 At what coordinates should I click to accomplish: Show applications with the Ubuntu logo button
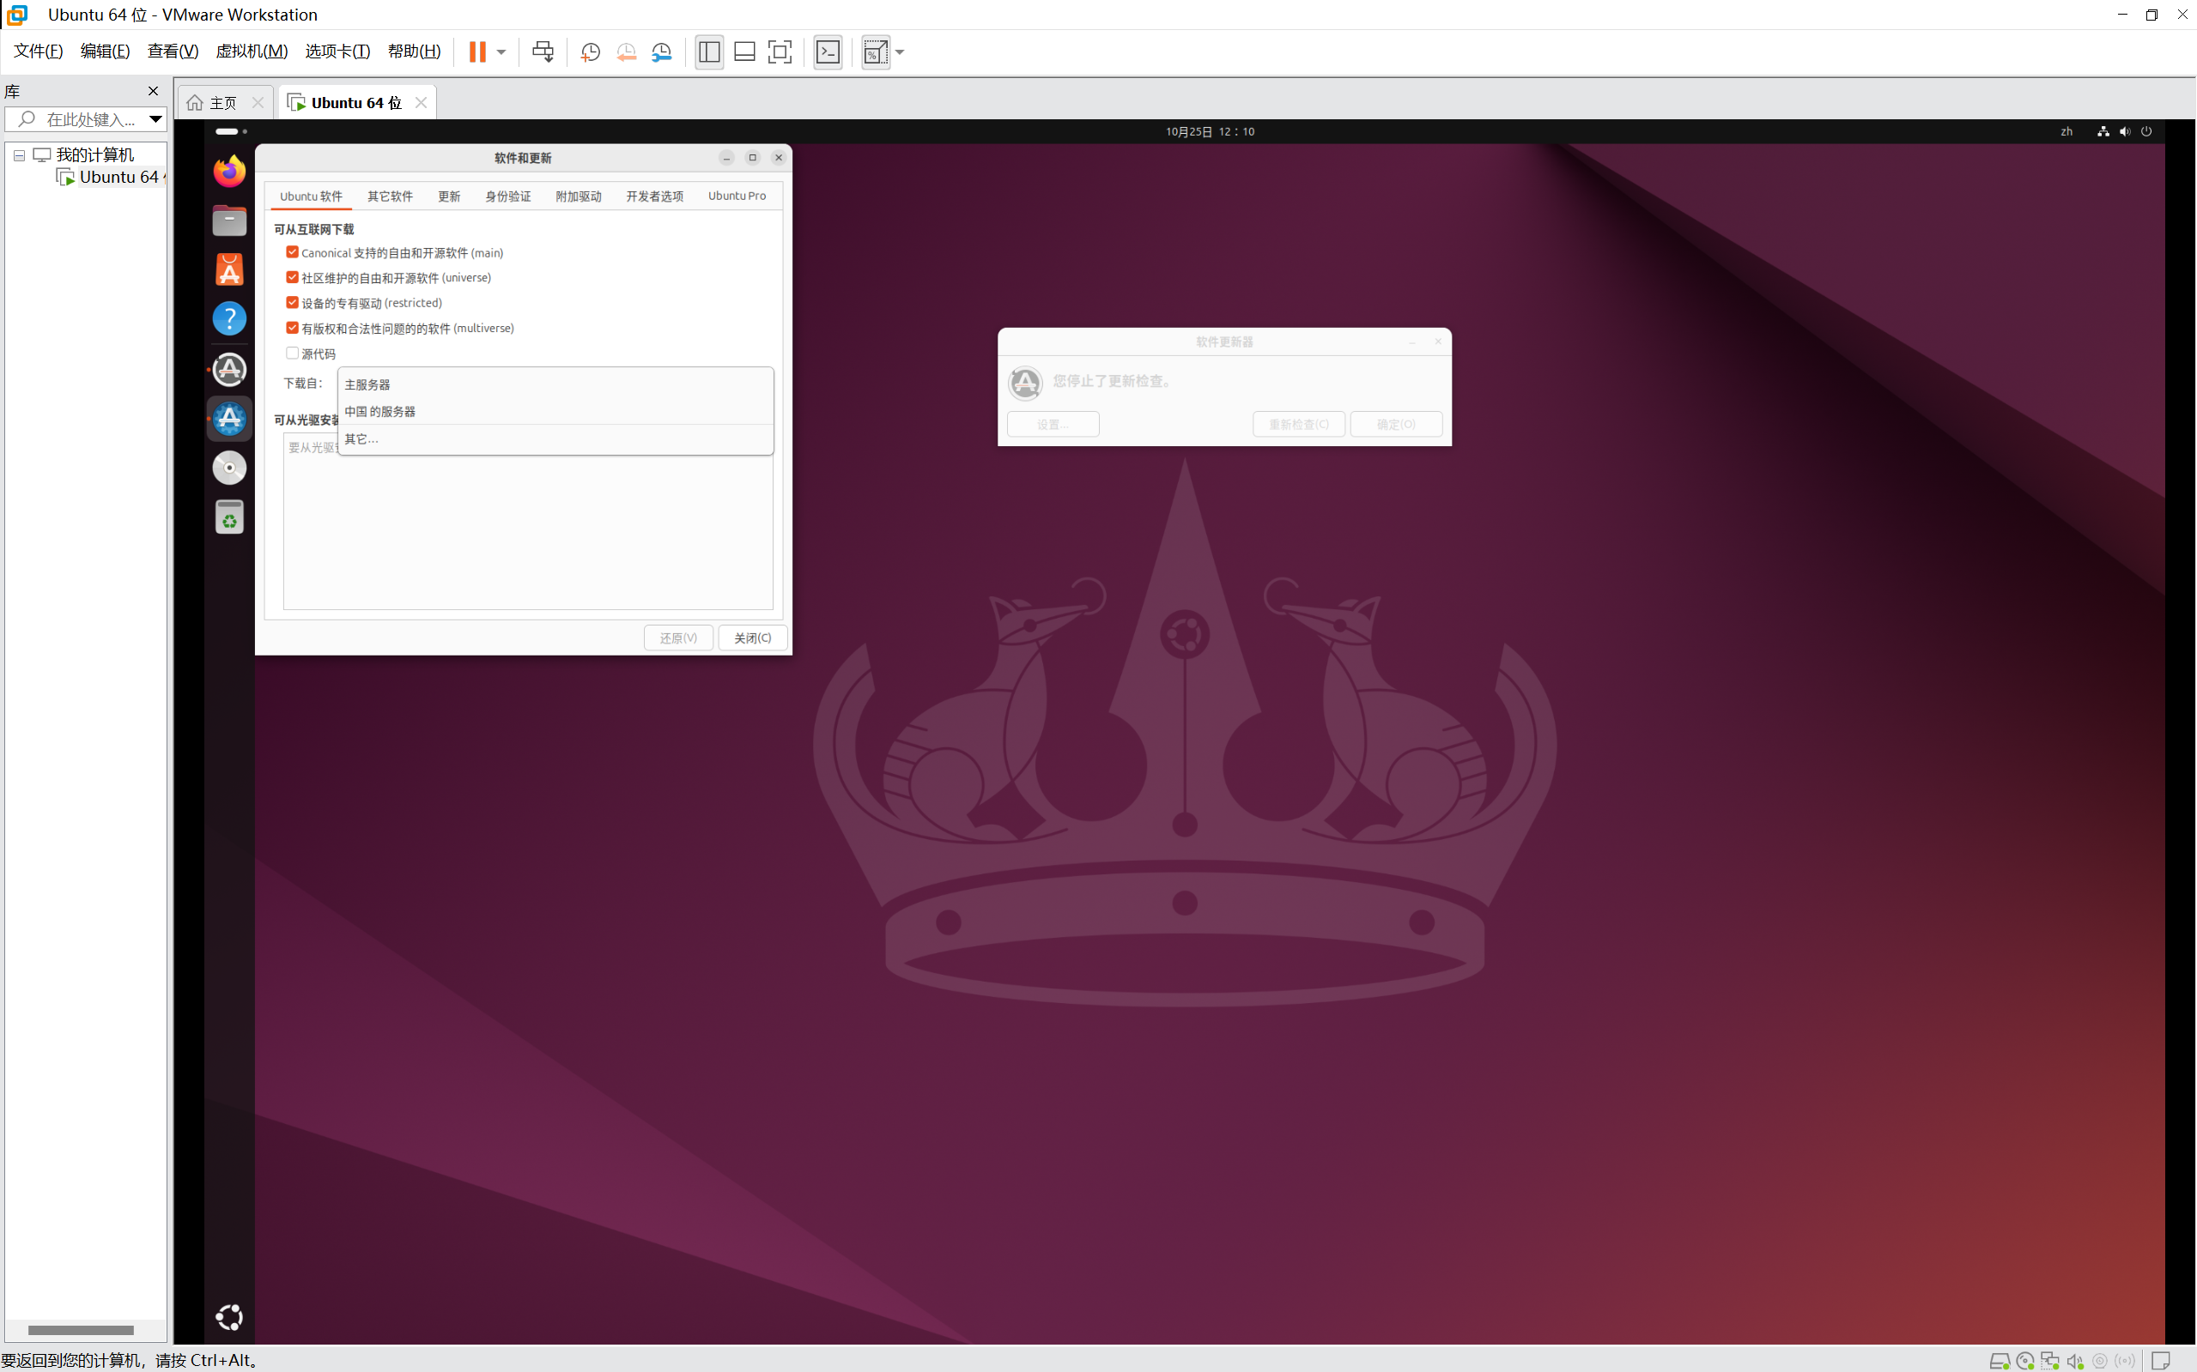point(230,1316)
